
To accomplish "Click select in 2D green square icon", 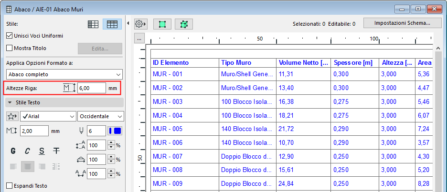I will (162, 24).
